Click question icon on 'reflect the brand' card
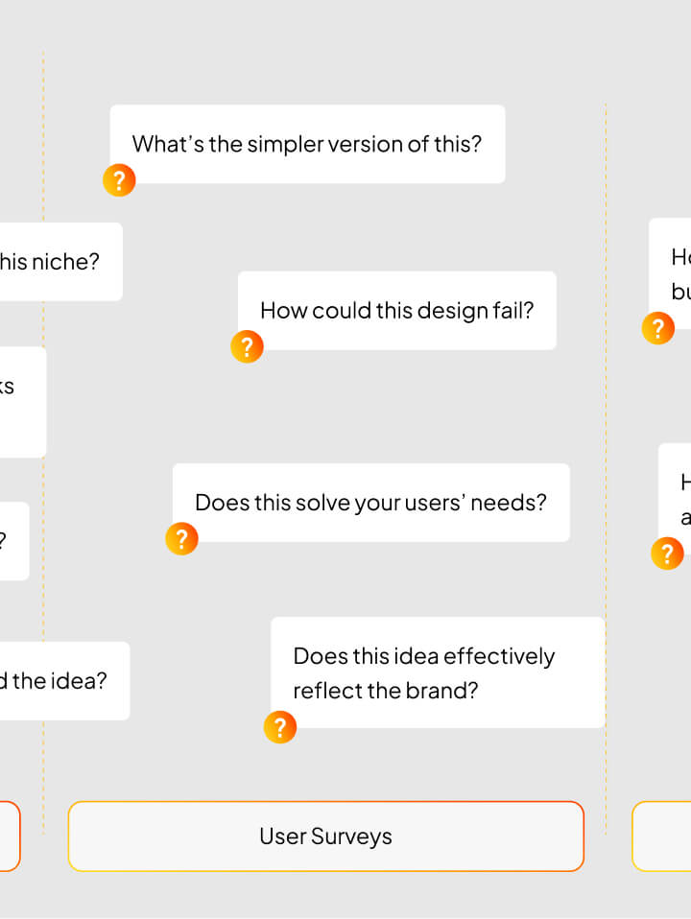 tap(279, 727)
